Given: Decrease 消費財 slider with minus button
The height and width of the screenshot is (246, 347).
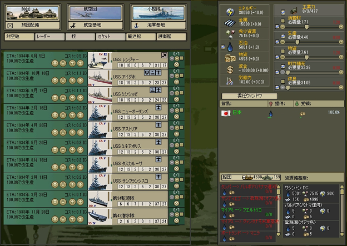Looking at the screenshot, I should 282,27.
